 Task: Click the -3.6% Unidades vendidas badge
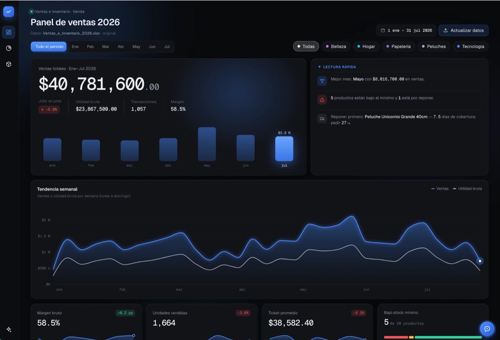click(x=243, y=313)
